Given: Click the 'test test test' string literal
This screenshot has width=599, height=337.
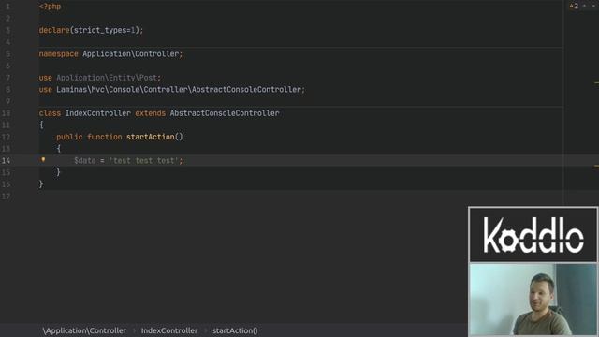Looking at the screenshot, I should (x=143, y=160).
